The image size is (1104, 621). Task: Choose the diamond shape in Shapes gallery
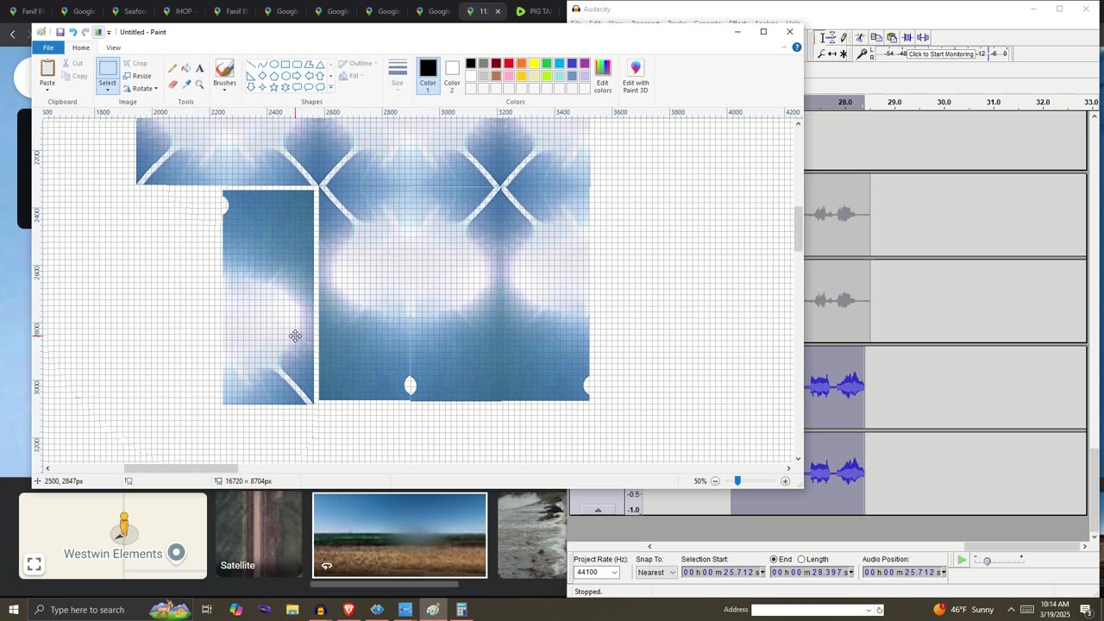[263, 76]
